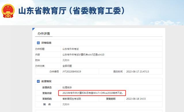
Task: Click content text mentioning win7还是win10
Action: point(83,55)
